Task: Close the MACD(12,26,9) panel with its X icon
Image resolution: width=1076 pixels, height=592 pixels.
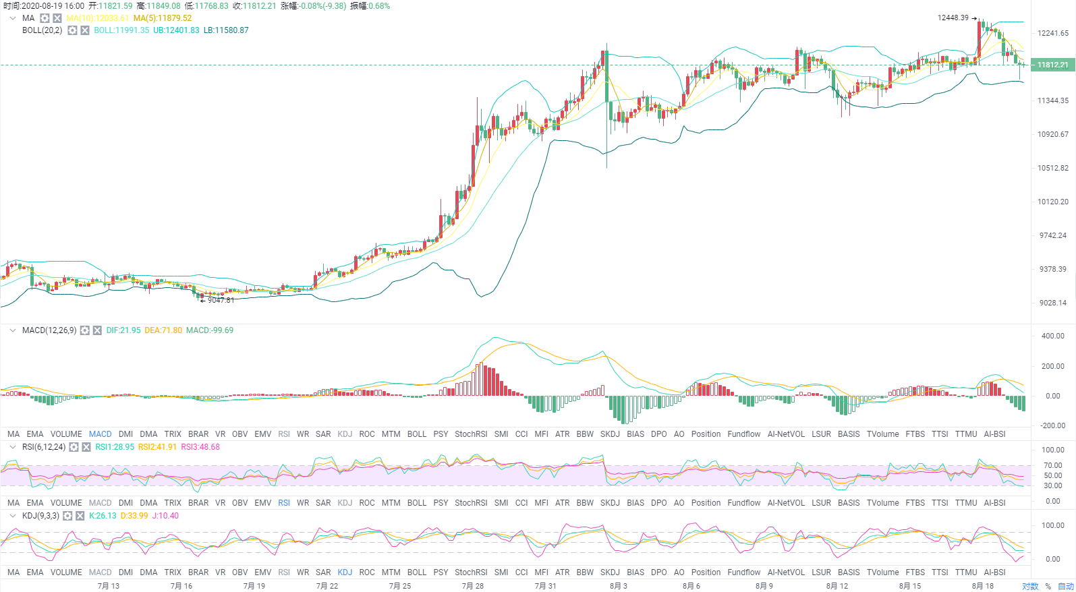Action: pos(97,330)
